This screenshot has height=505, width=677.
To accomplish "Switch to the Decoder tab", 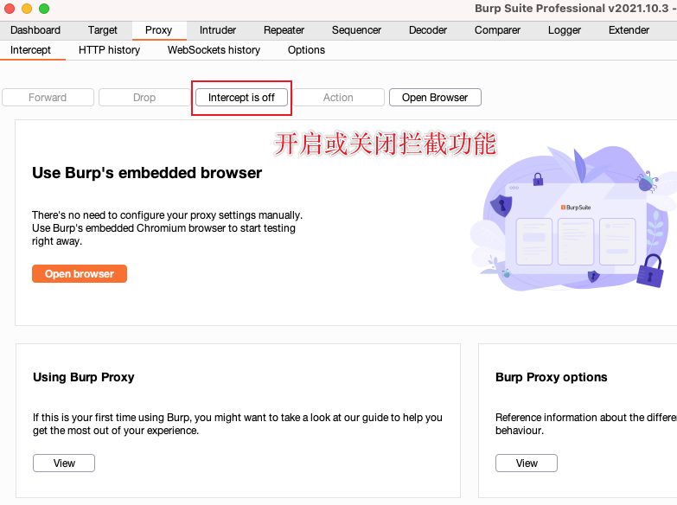I will point(427,30).
